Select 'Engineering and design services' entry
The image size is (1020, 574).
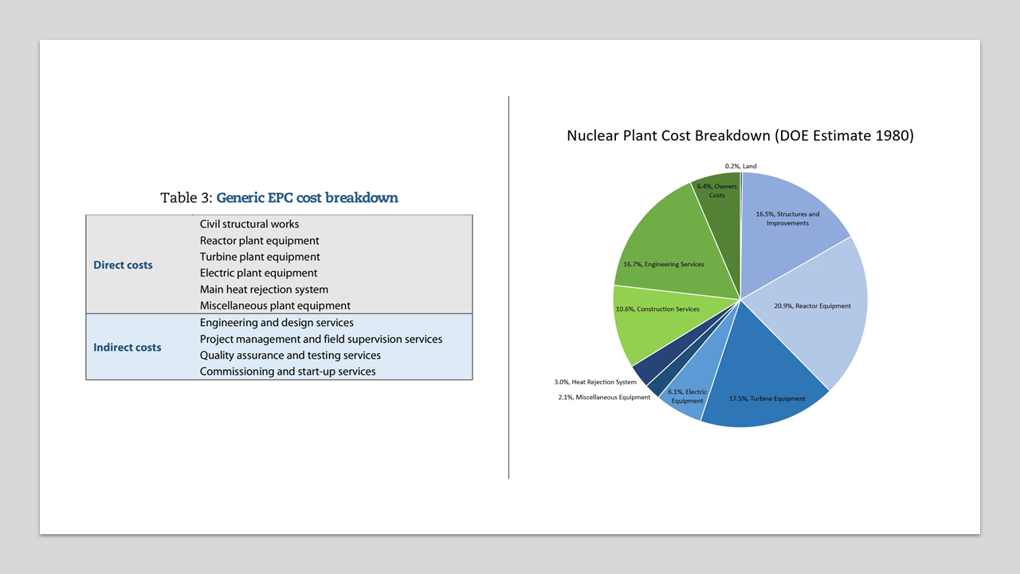pyautogui.click(x=277, y=323)
